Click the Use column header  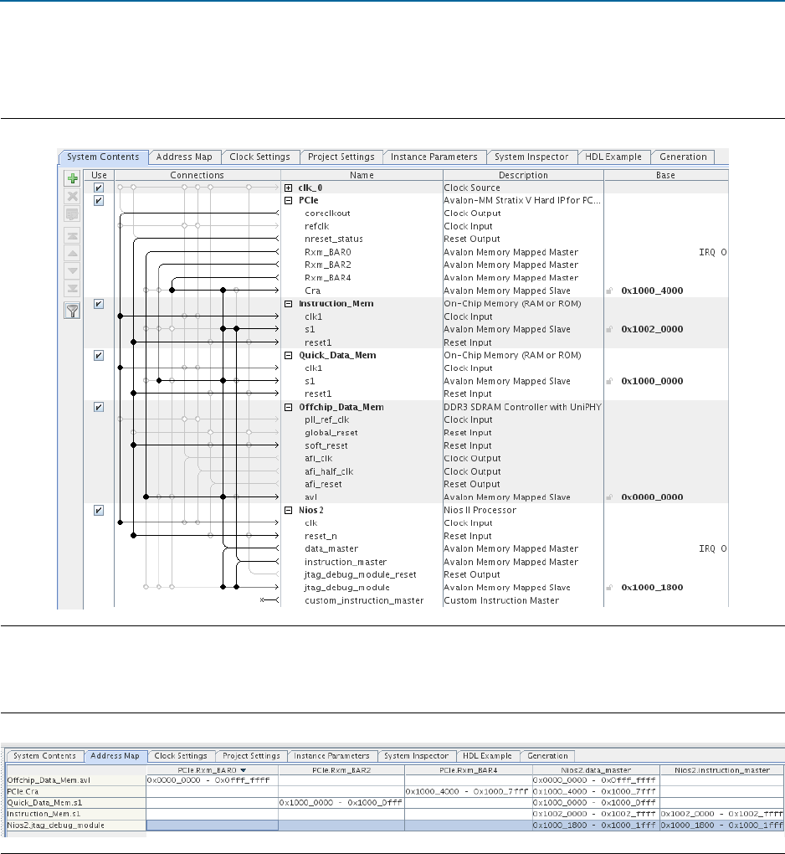click(99, 175)
